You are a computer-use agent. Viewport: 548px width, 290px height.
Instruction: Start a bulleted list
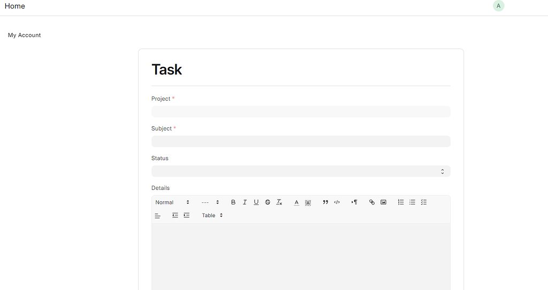(x=412, y=202)
